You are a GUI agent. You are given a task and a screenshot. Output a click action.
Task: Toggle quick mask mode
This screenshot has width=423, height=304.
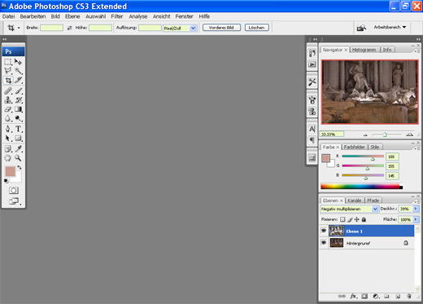pos(14,191)
